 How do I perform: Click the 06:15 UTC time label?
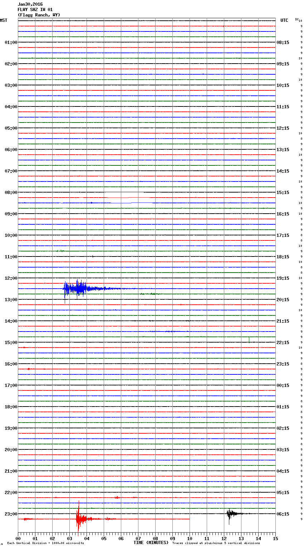(283, 514)
